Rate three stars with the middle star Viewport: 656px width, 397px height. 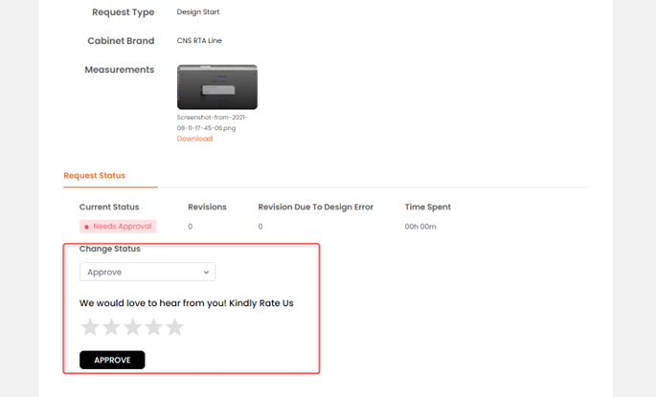[132, 327]
